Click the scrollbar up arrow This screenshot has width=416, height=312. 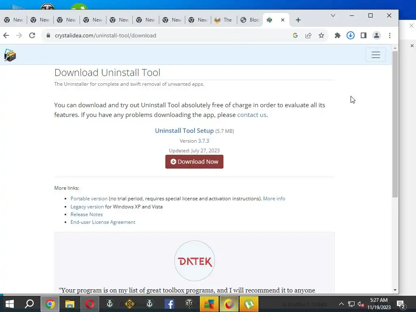coord(395,48)
